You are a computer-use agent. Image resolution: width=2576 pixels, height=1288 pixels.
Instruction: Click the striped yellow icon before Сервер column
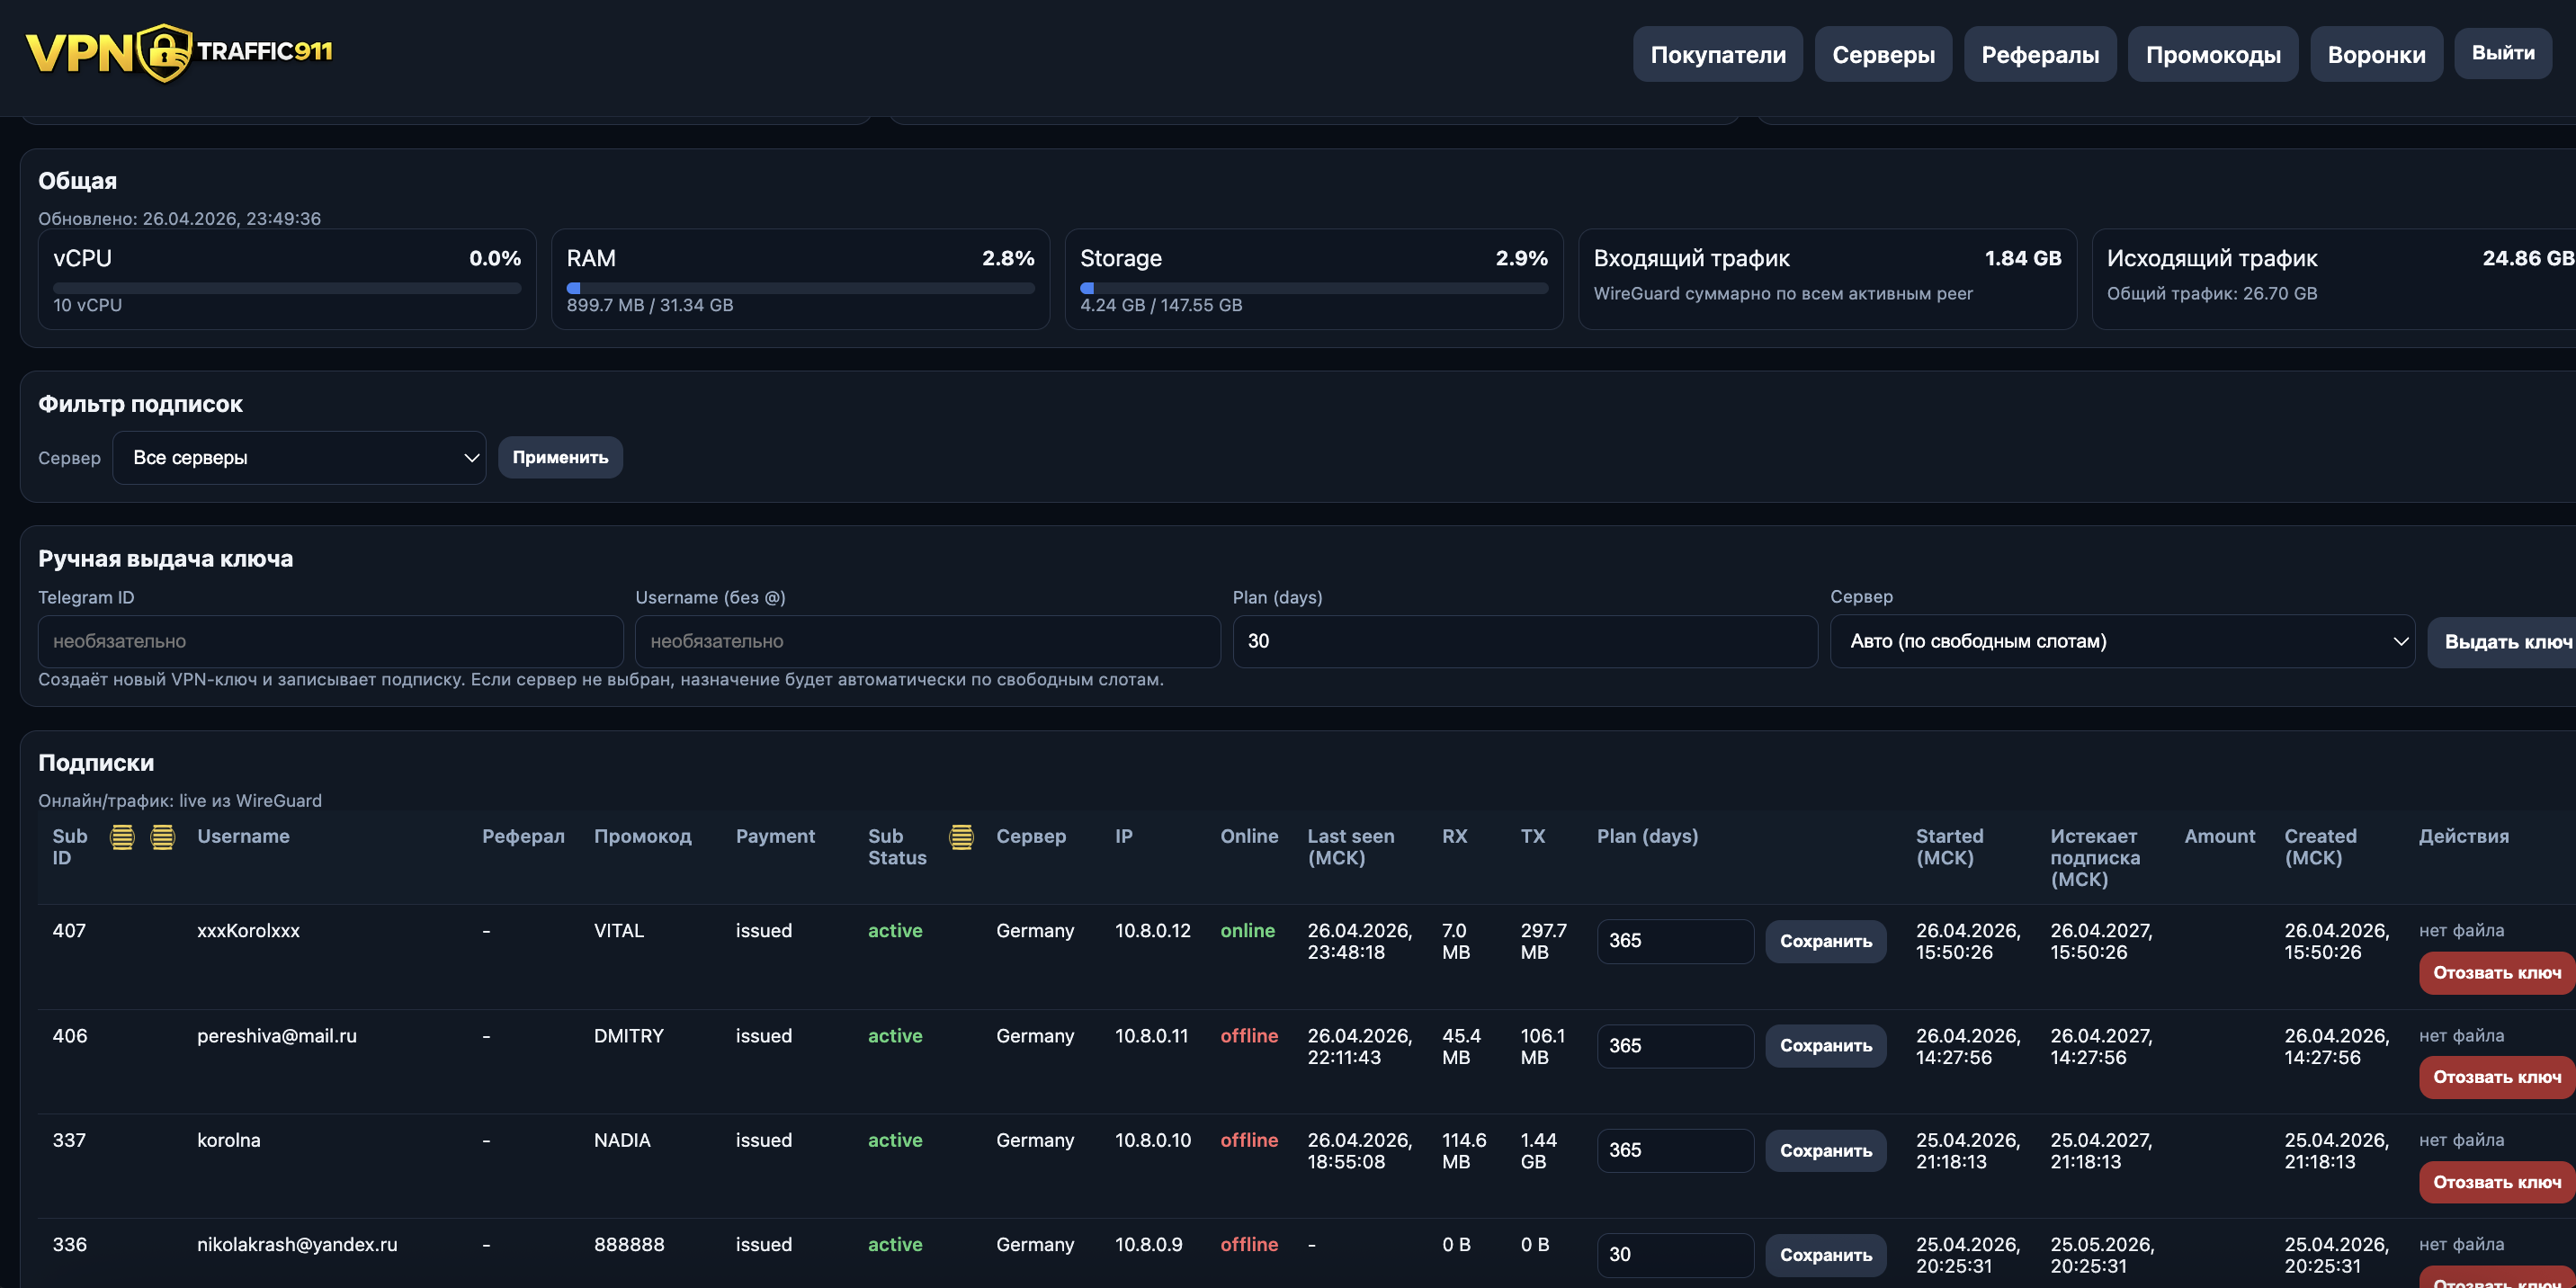coord(961,837)
